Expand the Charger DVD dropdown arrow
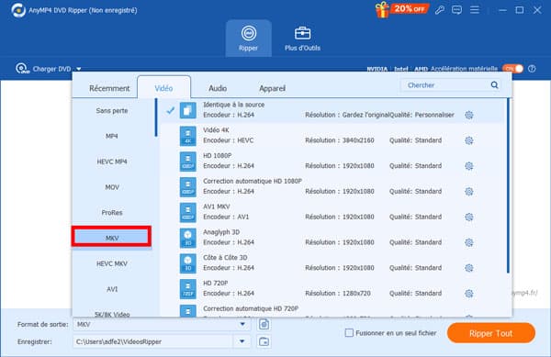 79,69
